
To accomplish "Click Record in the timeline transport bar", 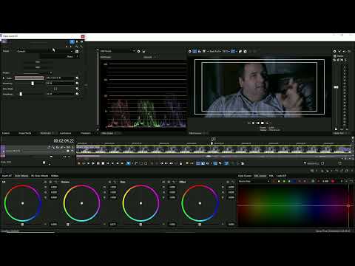I will point(79,163).
